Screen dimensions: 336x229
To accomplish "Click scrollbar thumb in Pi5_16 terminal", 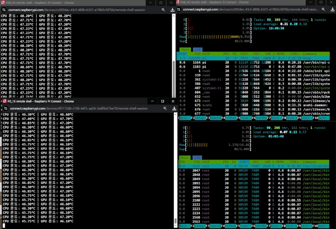I will point(176,221).
